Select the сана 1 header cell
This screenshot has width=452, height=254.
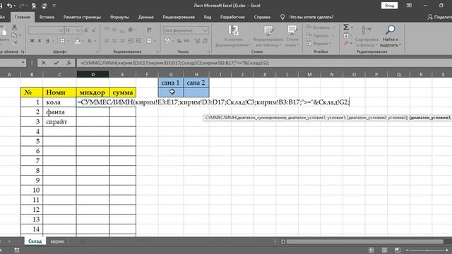[171, 83]
